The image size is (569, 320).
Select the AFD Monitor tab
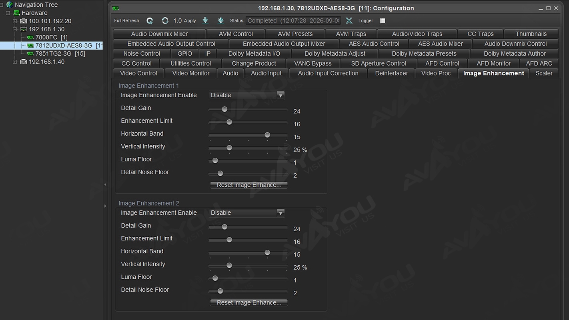(493, 63)
